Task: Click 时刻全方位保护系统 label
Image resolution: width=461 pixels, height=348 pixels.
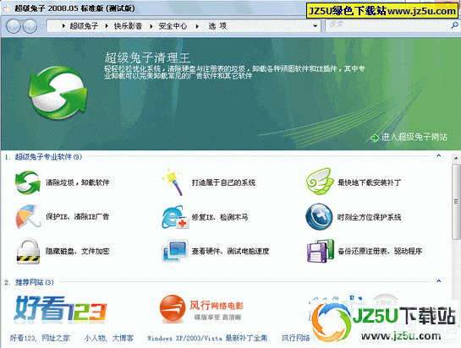Action: tap(369, 217)
